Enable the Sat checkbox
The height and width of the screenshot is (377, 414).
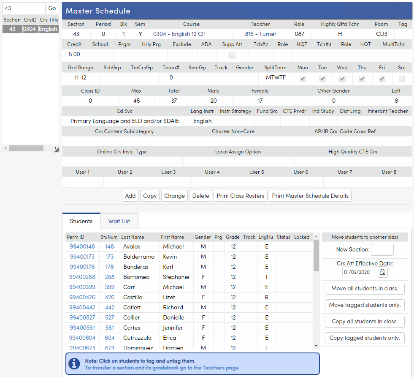401,78
